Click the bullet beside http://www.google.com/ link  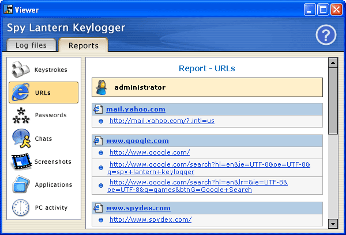(101, 153)
